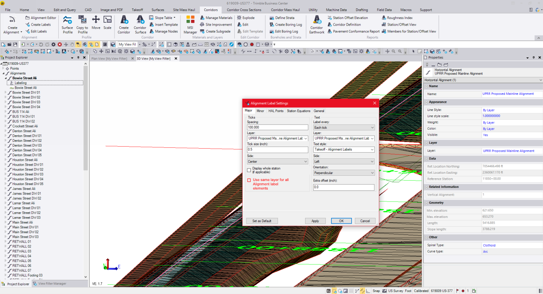Expand the Points tree node
The width and height of the screenshot is (543, 294).
[x=3, y=68]
